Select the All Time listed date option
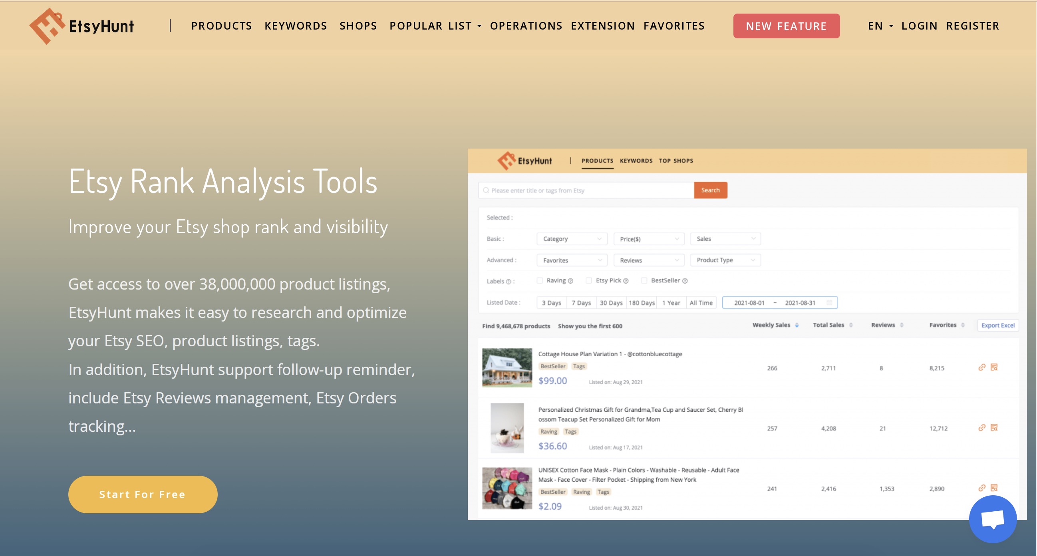The height and width of the screenshot is (556, 1037). pyautogui.click(x=701, y=303)
